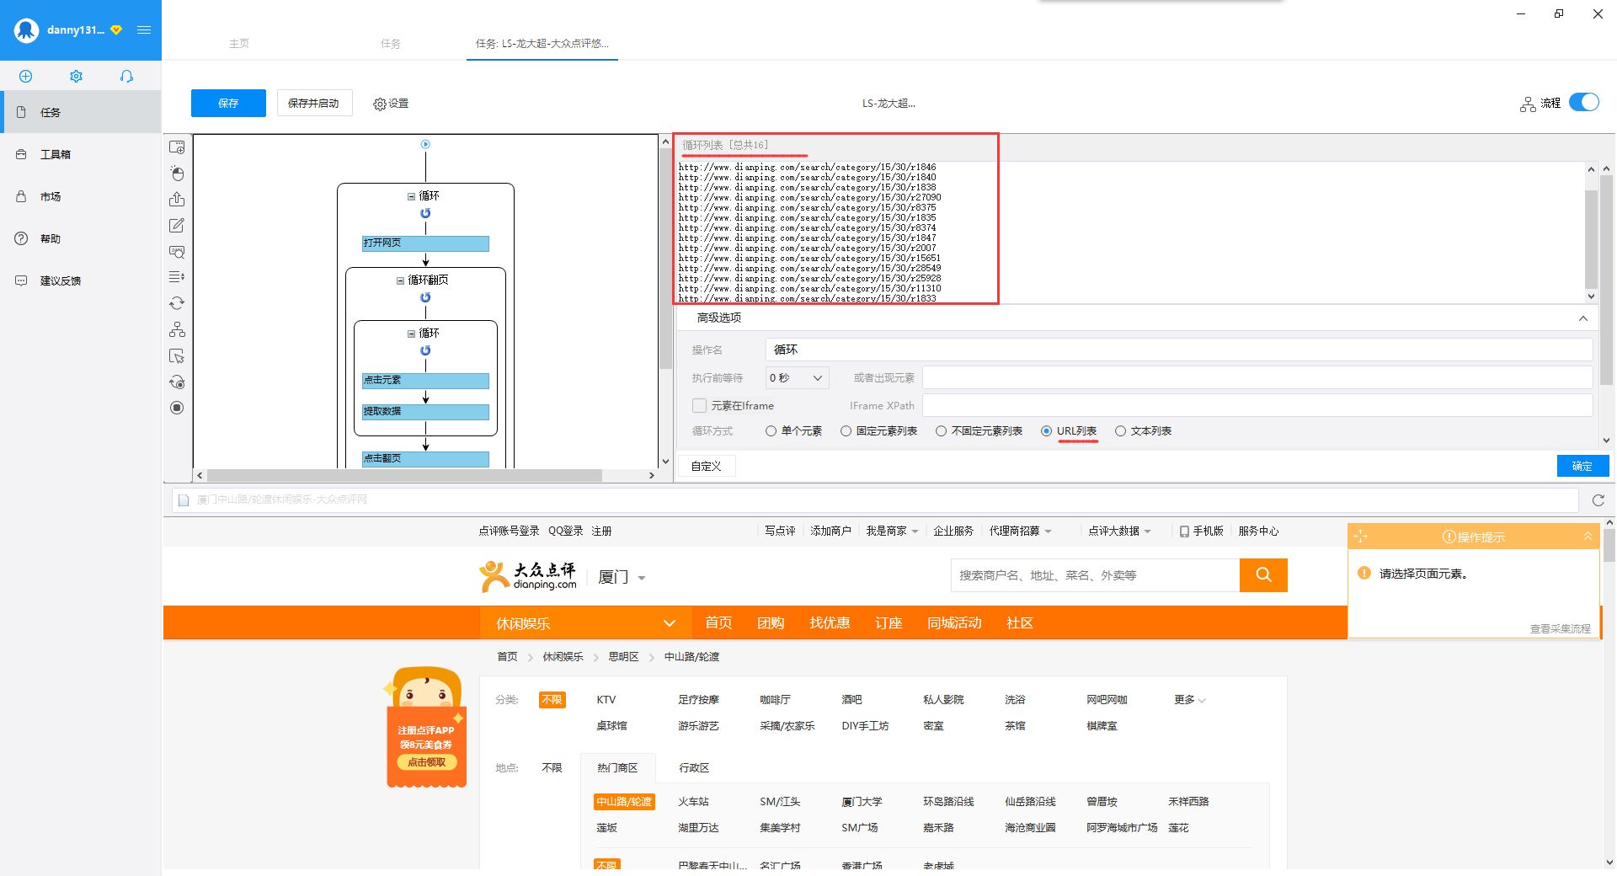Image resolution: width=1617 pixels, height=876 pixels.
Task: Toggle the 流程 workflow switch
Action: [x=1584, y=102]
